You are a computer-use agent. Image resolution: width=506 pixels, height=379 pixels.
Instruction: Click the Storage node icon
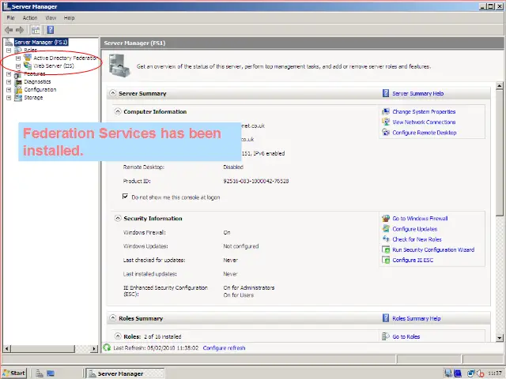point(18,98)
